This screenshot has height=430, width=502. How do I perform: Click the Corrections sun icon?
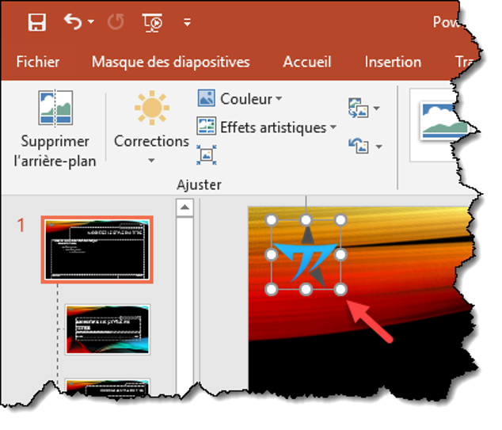[152, 108]
